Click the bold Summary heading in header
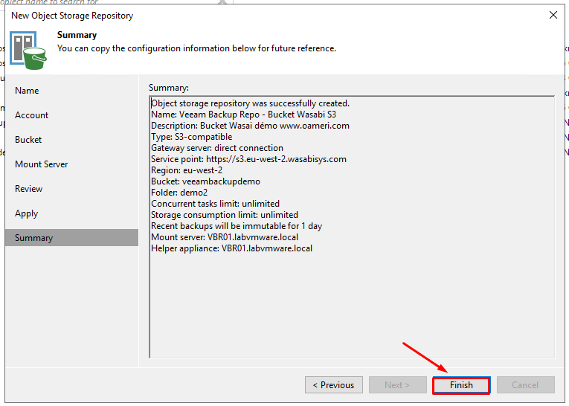The height and width of the screenshot is (406, 569). click(x=77, y=35)
